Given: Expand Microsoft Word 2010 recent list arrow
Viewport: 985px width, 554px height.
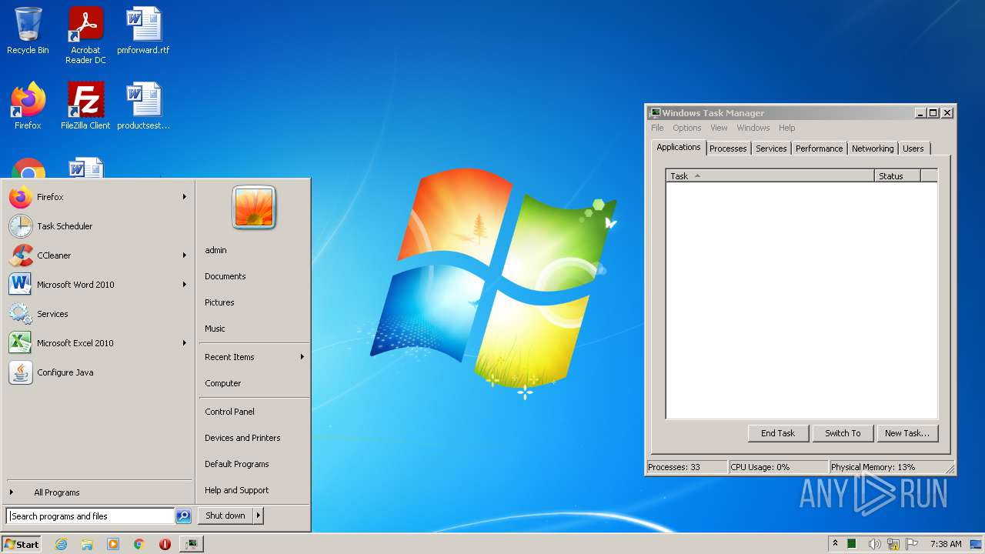Looking at the screenshot, I should pyautogui.click(x=185, y=285).
